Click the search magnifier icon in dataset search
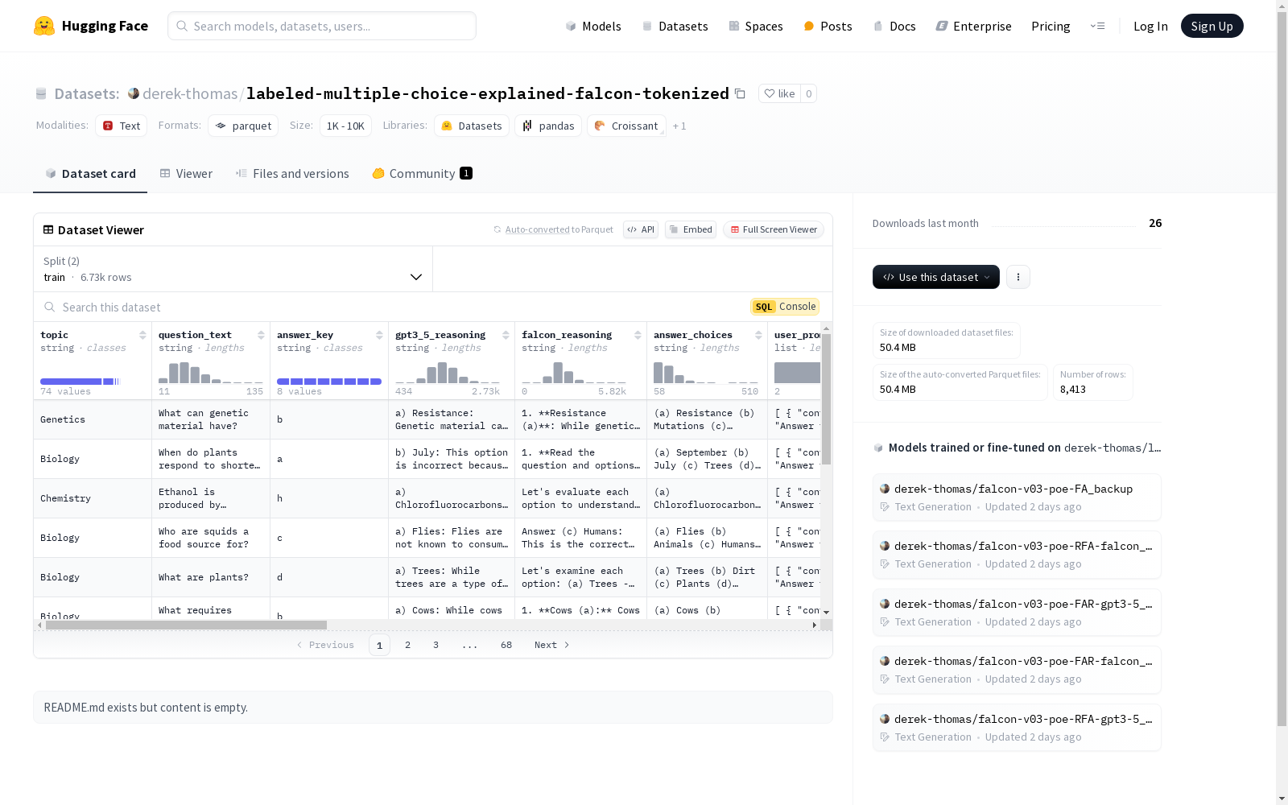The height and width of the screenshot is (805, 1288). click(x=50, y=307)
